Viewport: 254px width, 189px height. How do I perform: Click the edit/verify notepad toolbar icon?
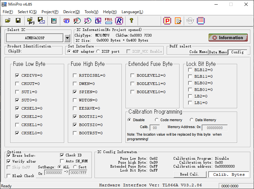[x=178, y=21]
